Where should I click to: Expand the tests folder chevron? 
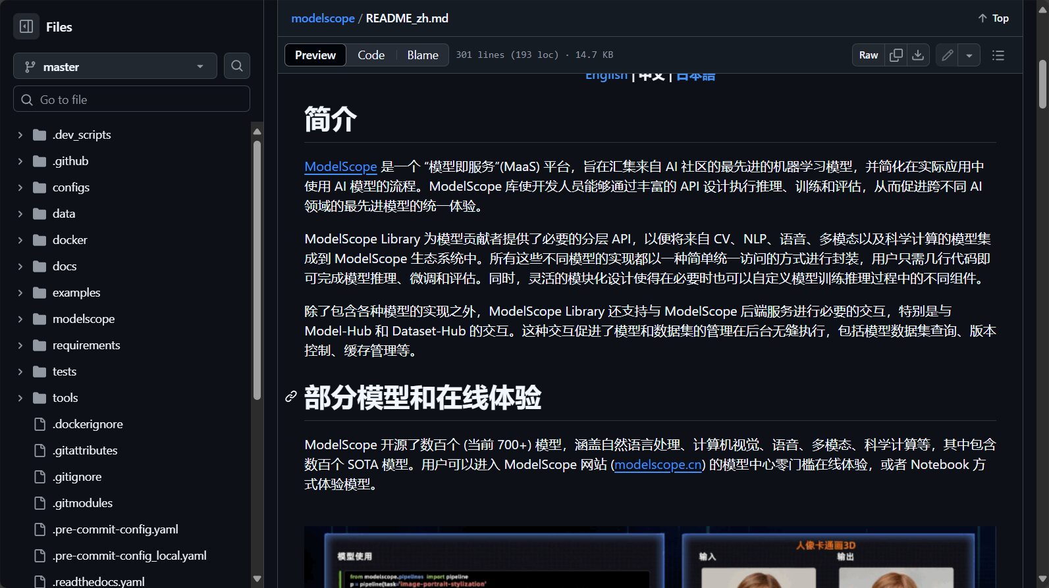click(x=20, y=372)
